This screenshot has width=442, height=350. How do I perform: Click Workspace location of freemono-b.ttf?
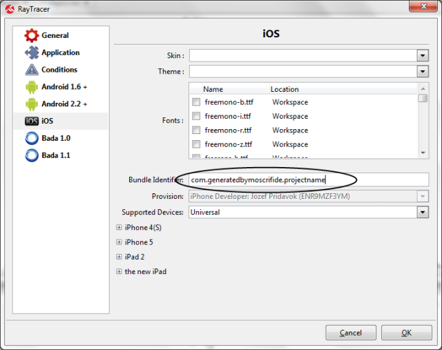tap(290, 102)
